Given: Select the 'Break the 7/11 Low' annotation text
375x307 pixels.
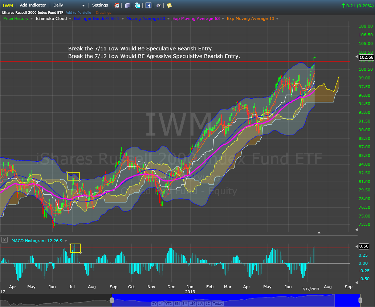Looking at the screenshot, I should [141, 49].
